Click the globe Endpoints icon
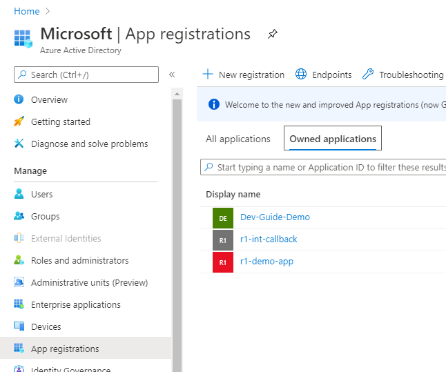Image resolution: width=446 pixels, height=372 pixels. (300, 74)
